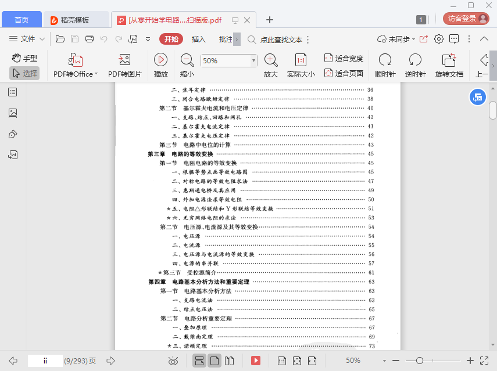Close the PDF document tab
497x371 pixels.
pos(247,20)
